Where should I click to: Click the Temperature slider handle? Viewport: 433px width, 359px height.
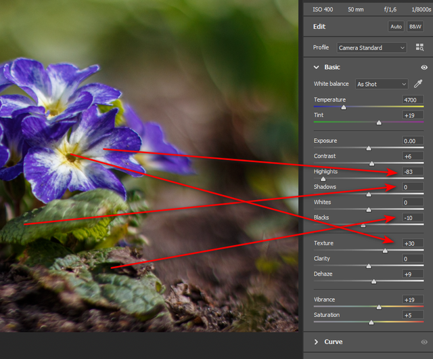[344, 107]
